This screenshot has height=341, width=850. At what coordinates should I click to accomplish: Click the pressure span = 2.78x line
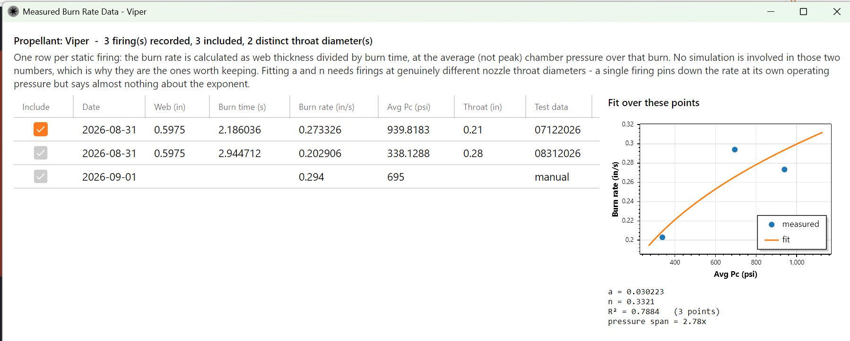[x=657, y=322]
